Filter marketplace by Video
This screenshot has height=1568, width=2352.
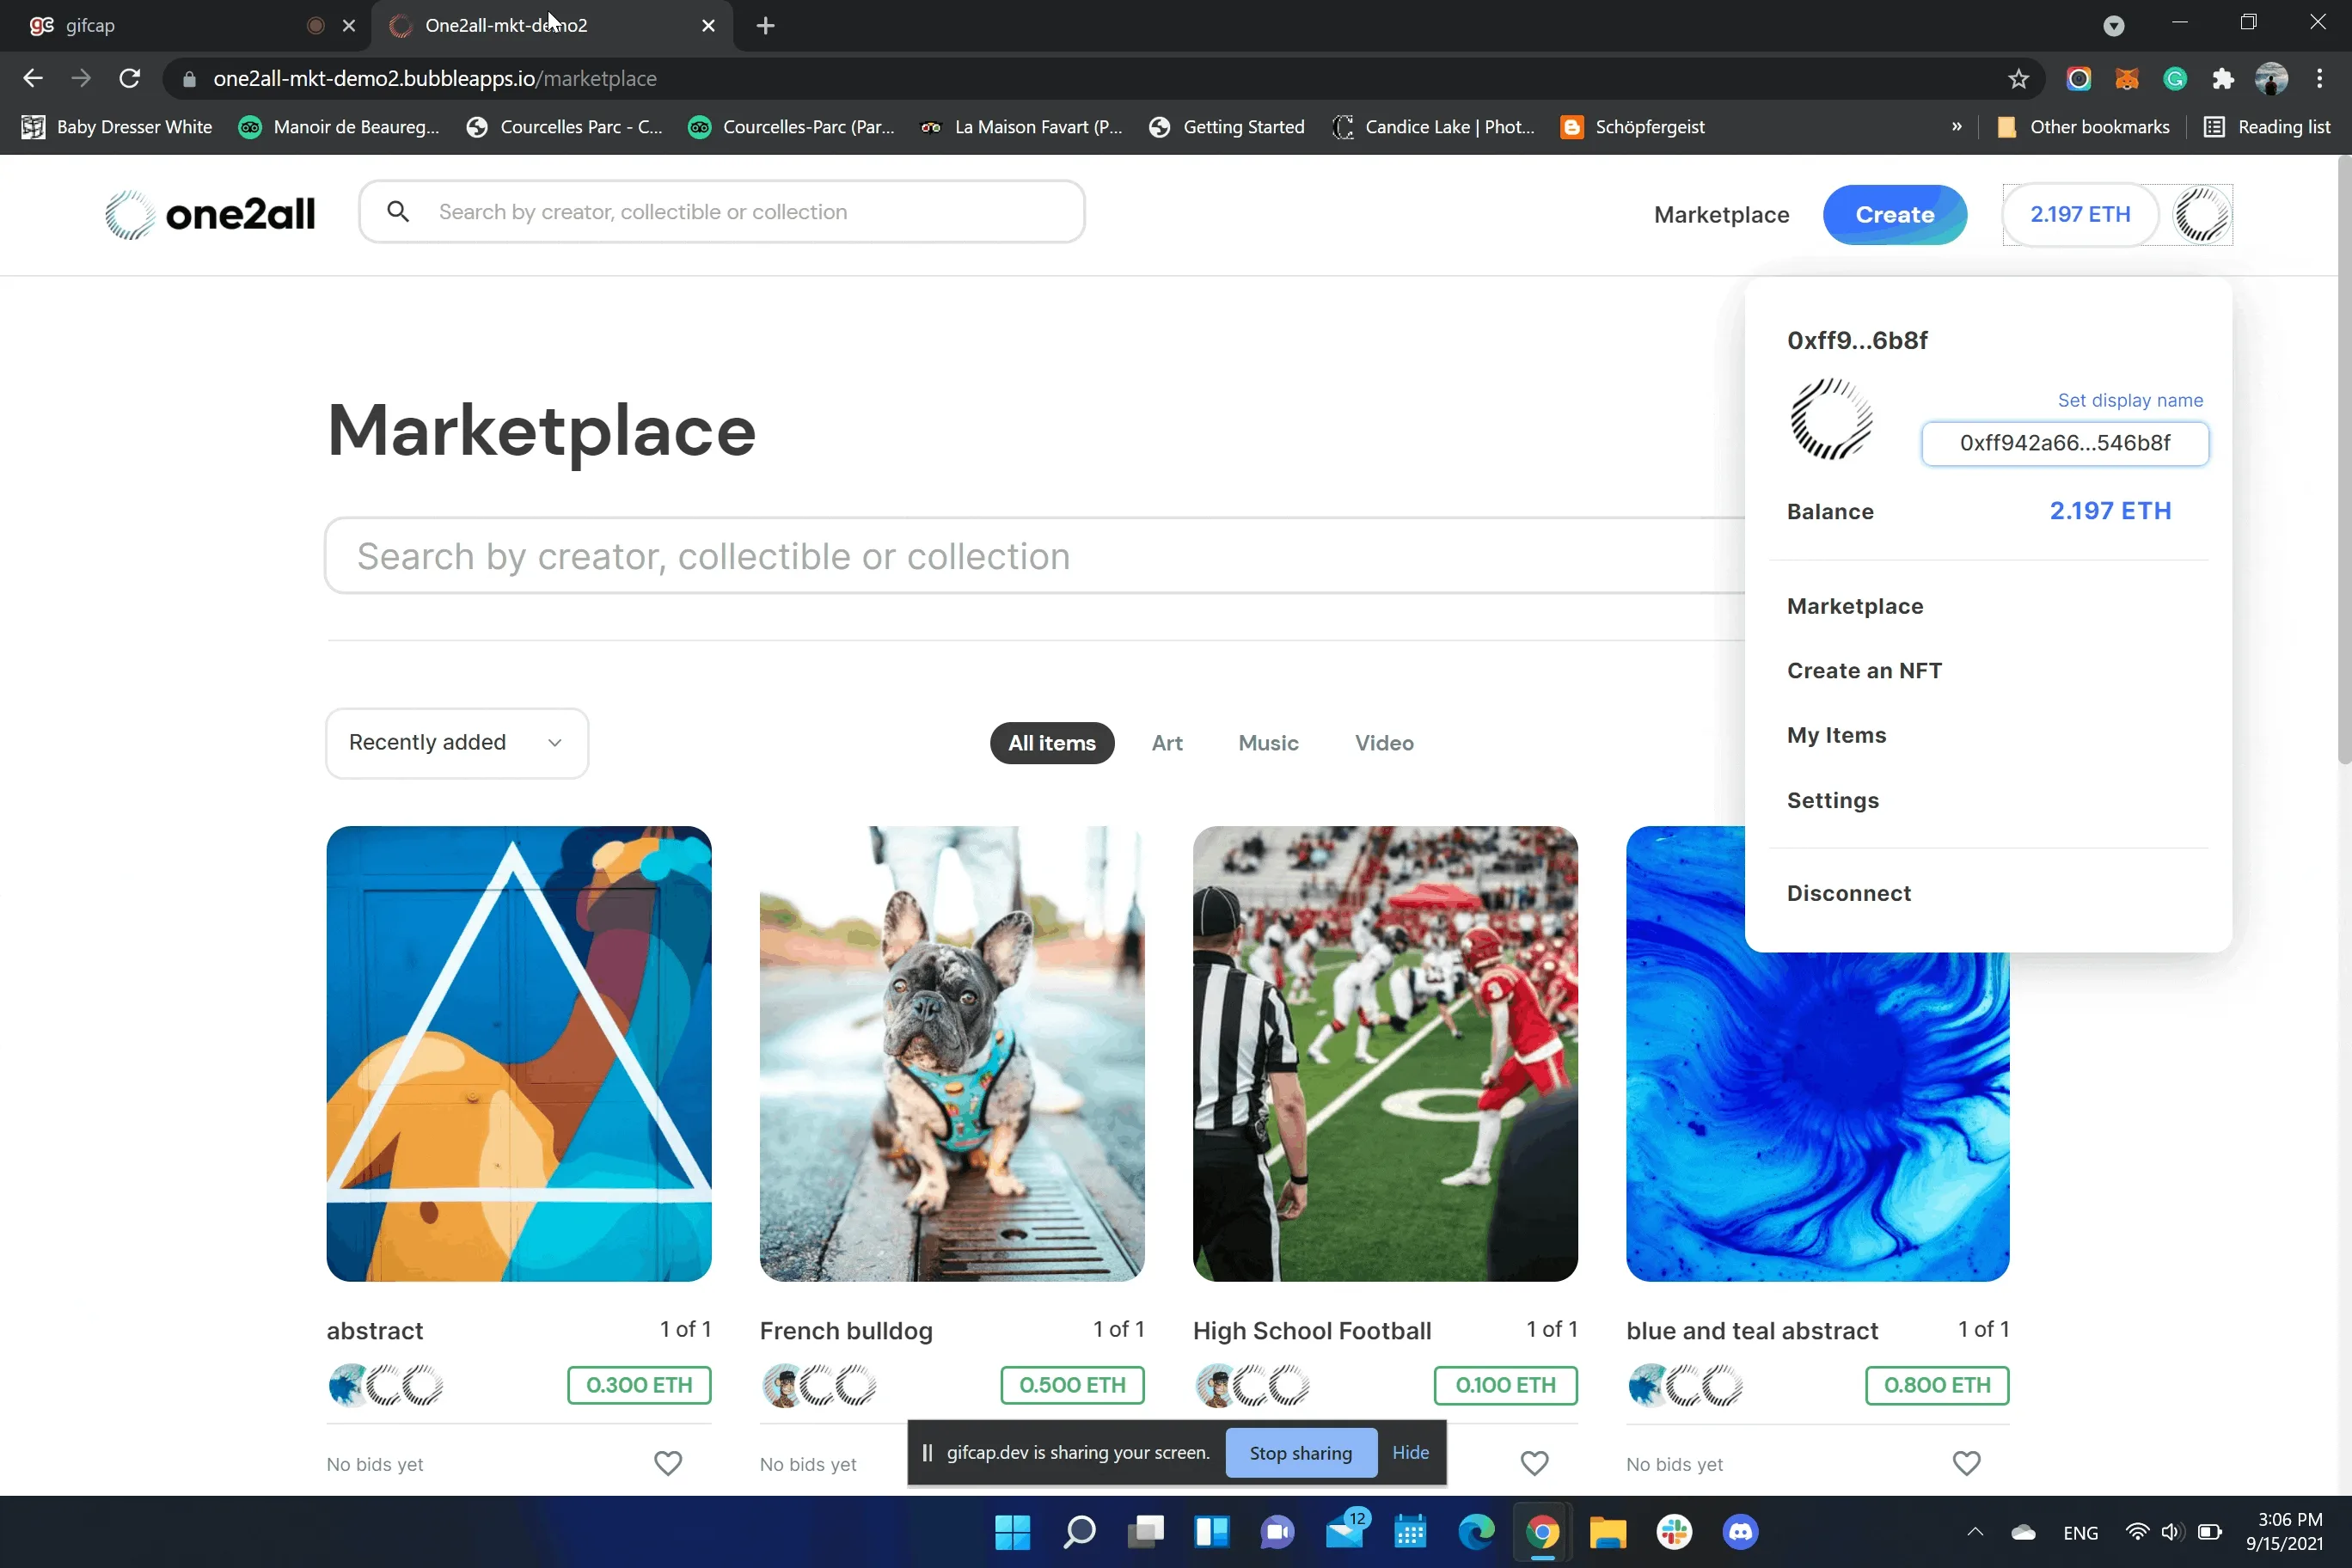click(x=1384, y=743)
